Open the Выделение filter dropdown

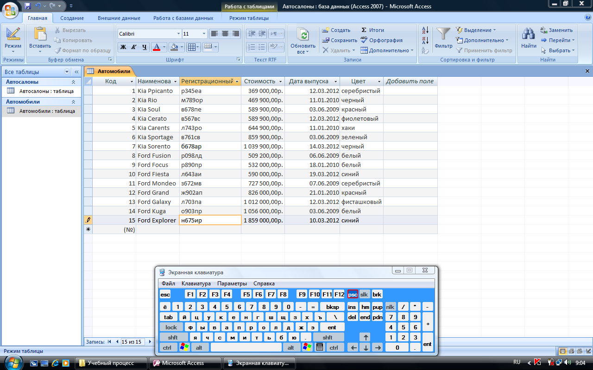[x=476, y=30]
